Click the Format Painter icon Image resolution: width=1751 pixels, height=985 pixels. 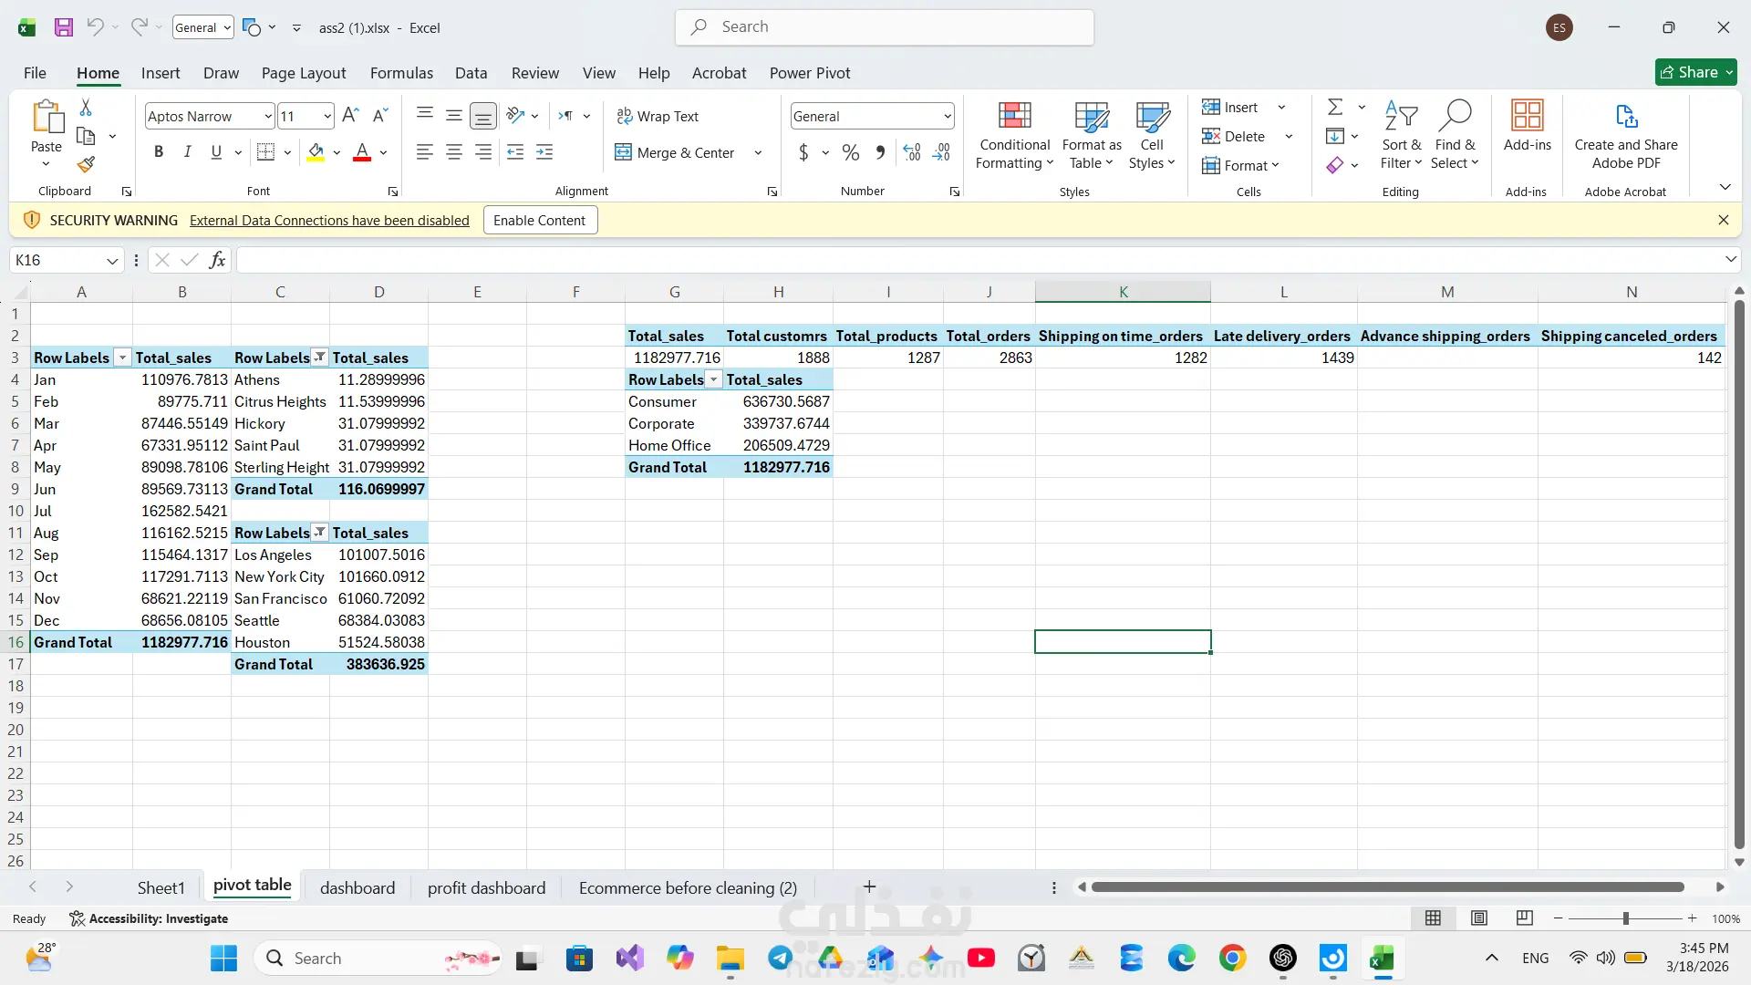click(x=86, y=165)
